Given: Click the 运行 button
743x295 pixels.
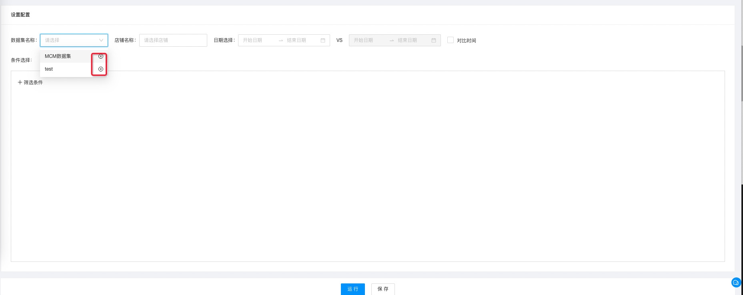Looking at the screenshot, I should 353,289.
